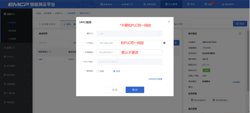Click 设备管理 in the breadcrumb path

(x=71, y=13)
